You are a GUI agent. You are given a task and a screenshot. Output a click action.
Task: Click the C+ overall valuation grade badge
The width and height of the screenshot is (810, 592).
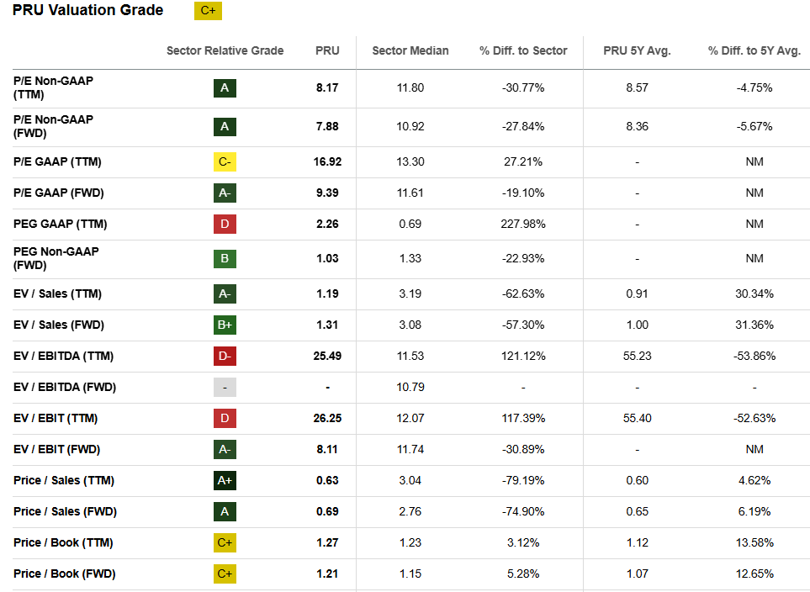tap(207, 11)
